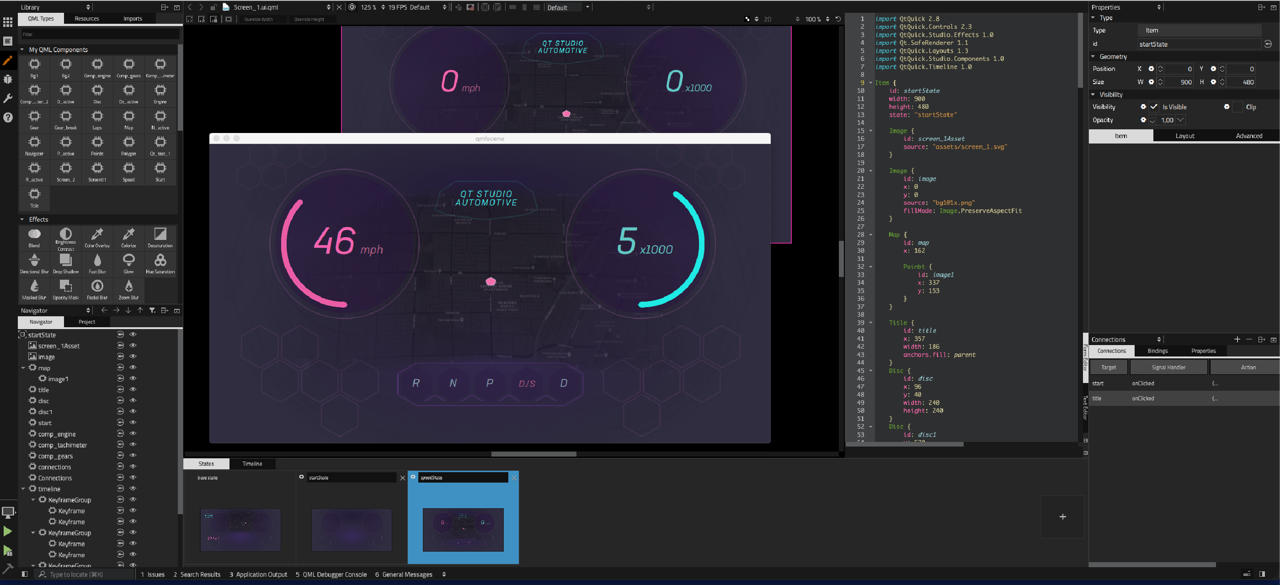Viewport: 1280px width, 585px height.
Task: Click the Layout properties tab
Action: click(1184, 136)
